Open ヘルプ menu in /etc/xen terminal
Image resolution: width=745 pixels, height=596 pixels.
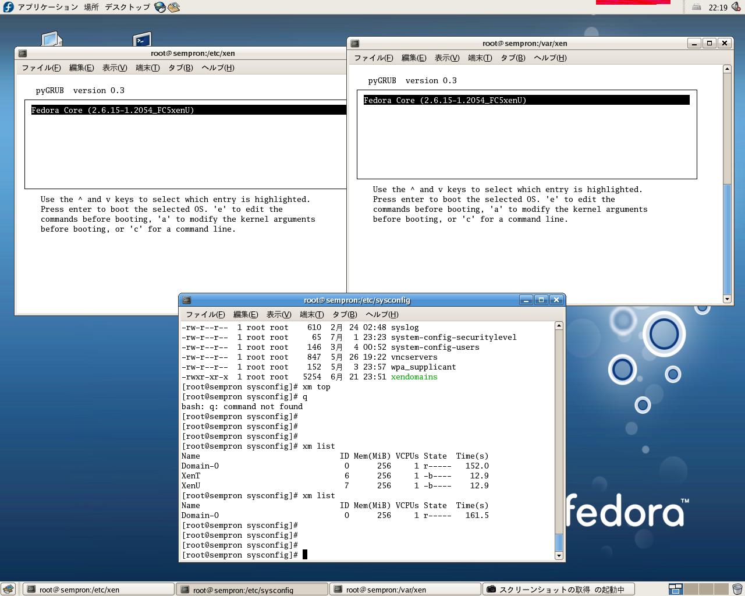(218, 68)
